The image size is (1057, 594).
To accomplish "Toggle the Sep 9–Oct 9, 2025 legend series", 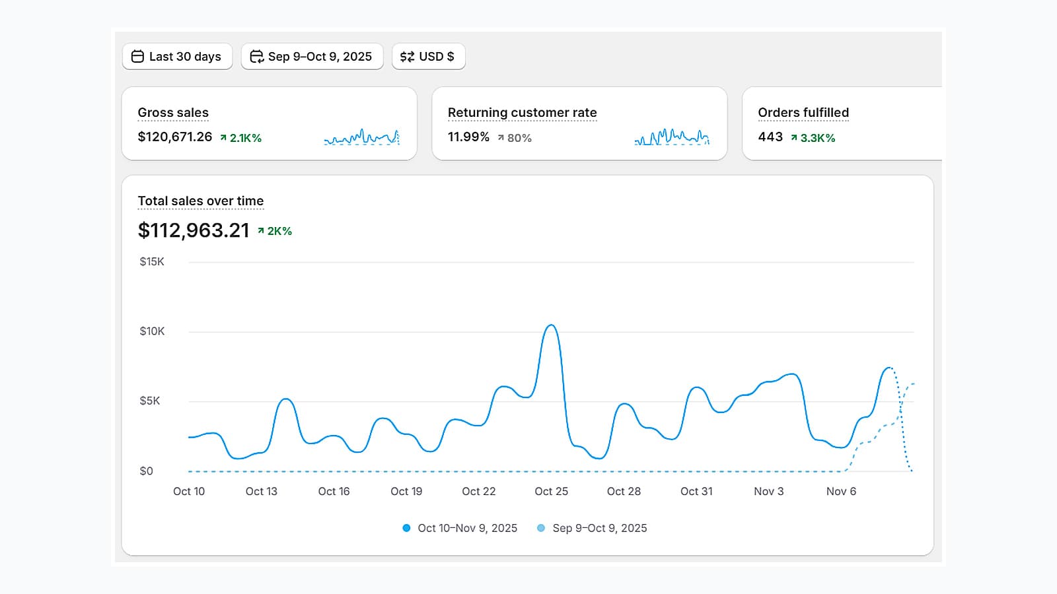I will point(592,528).
